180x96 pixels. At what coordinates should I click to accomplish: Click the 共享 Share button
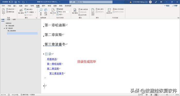coord(175,6)
